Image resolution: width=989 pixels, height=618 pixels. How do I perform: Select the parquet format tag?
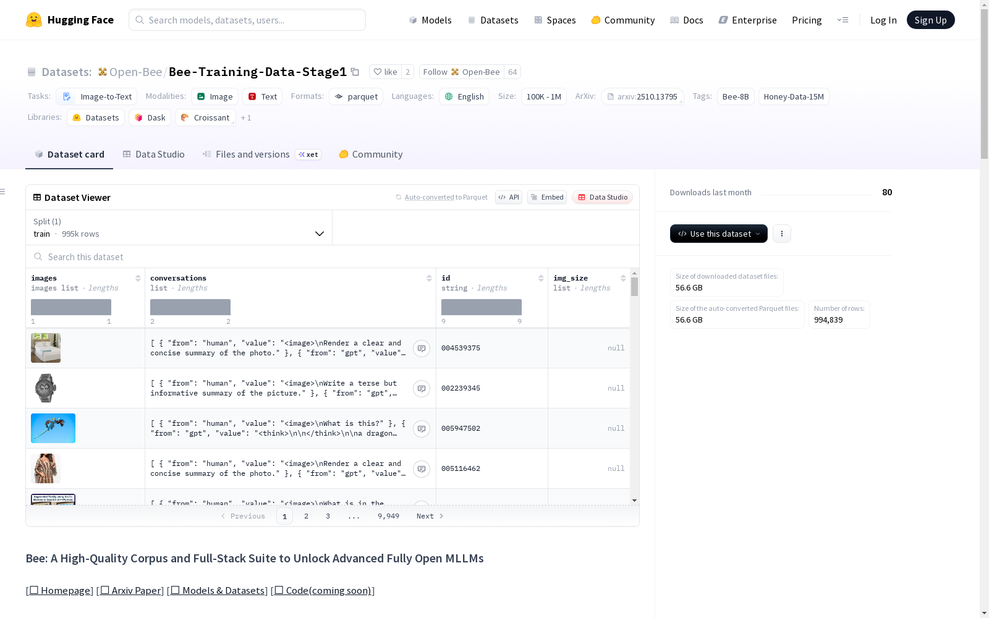[356, 96]
